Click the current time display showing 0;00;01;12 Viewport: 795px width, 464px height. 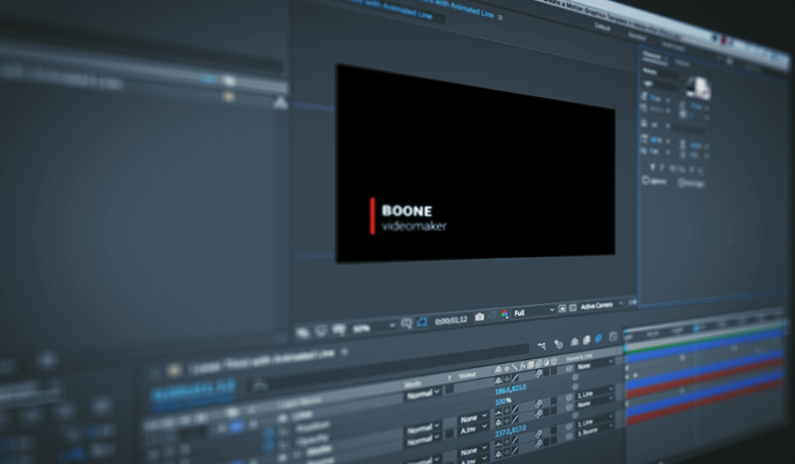447,320
